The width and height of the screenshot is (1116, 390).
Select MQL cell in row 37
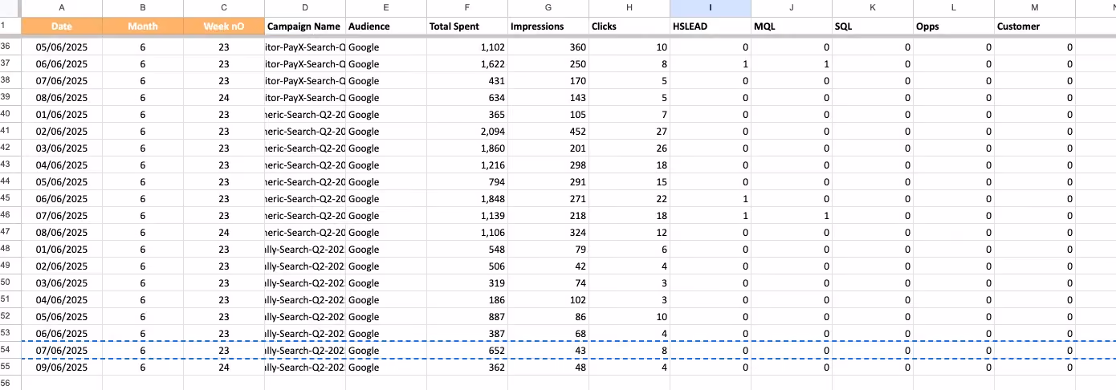792,64
